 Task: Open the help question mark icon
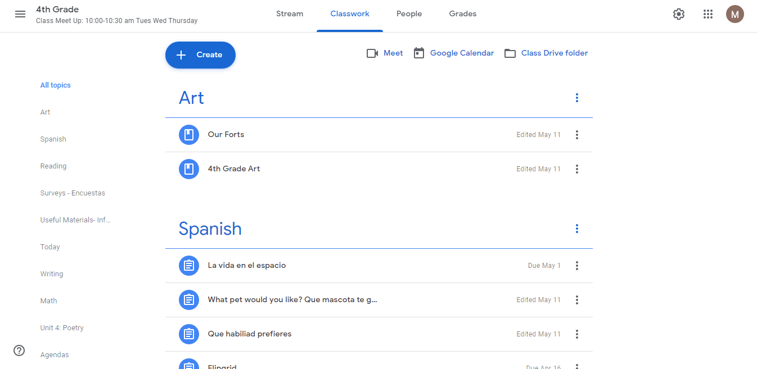19,350
